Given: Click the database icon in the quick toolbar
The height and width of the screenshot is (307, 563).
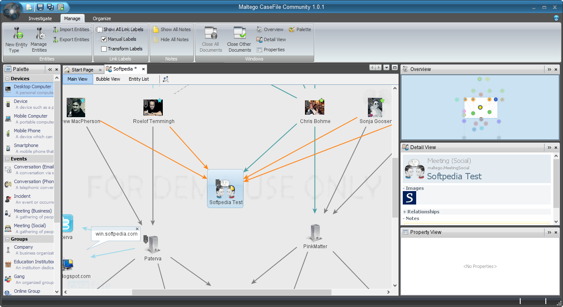Looking at the screenshot, I should tap(60, 7).
